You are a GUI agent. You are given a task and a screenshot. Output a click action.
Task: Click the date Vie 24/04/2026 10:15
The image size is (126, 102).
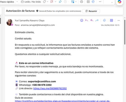pos(110,25)
